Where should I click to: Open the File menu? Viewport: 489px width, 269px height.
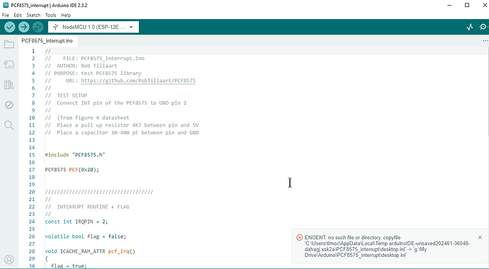pos(6,15)
